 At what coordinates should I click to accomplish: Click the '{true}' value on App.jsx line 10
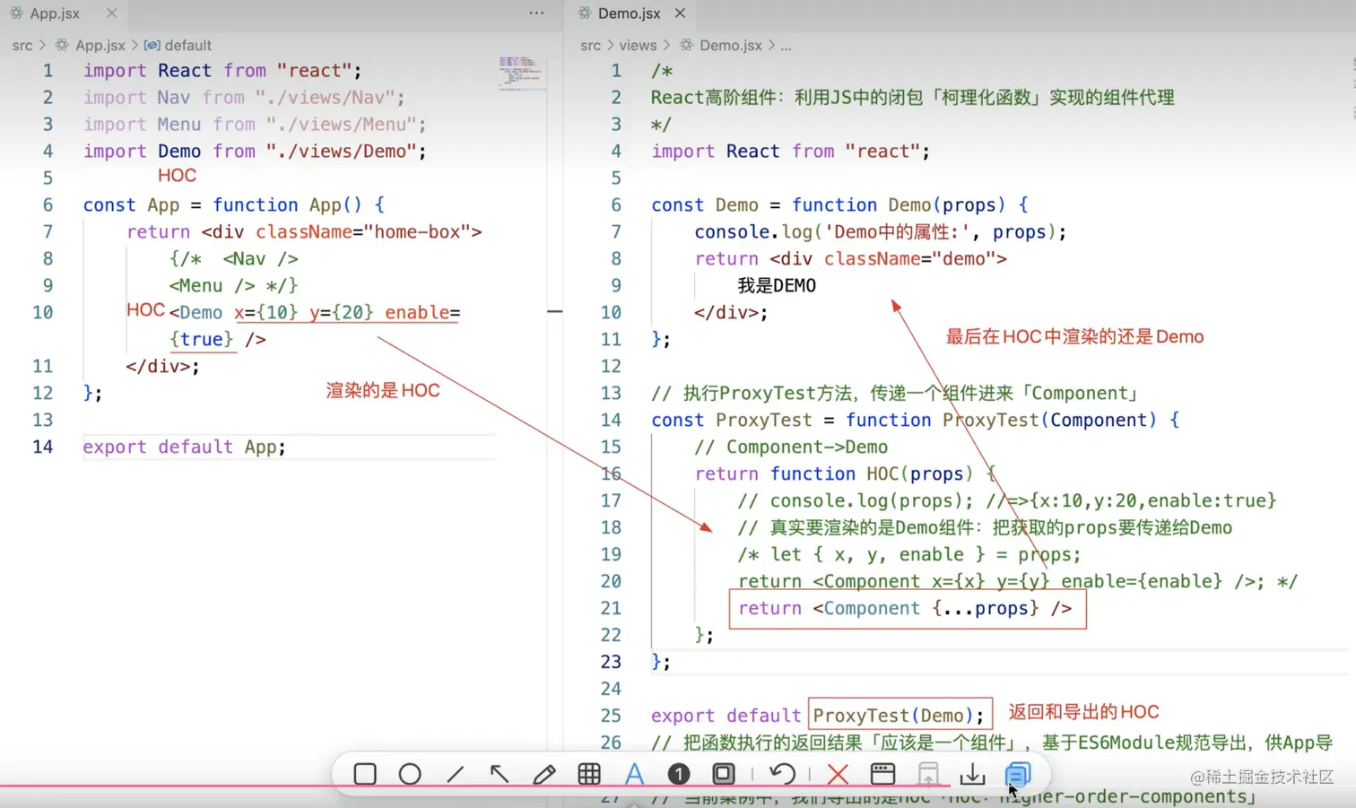coord(202,339)
